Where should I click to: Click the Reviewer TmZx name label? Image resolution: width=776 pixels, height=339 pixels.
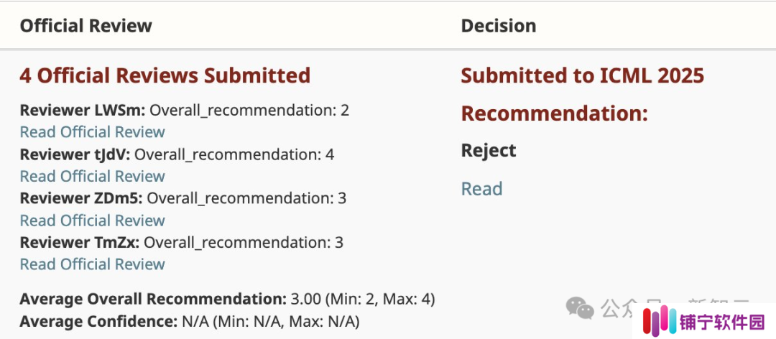click(x=80, y=243)
